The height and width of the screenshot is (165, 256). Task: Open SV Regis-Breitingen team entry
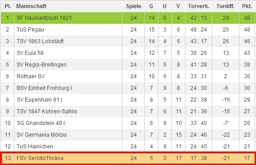41,65
